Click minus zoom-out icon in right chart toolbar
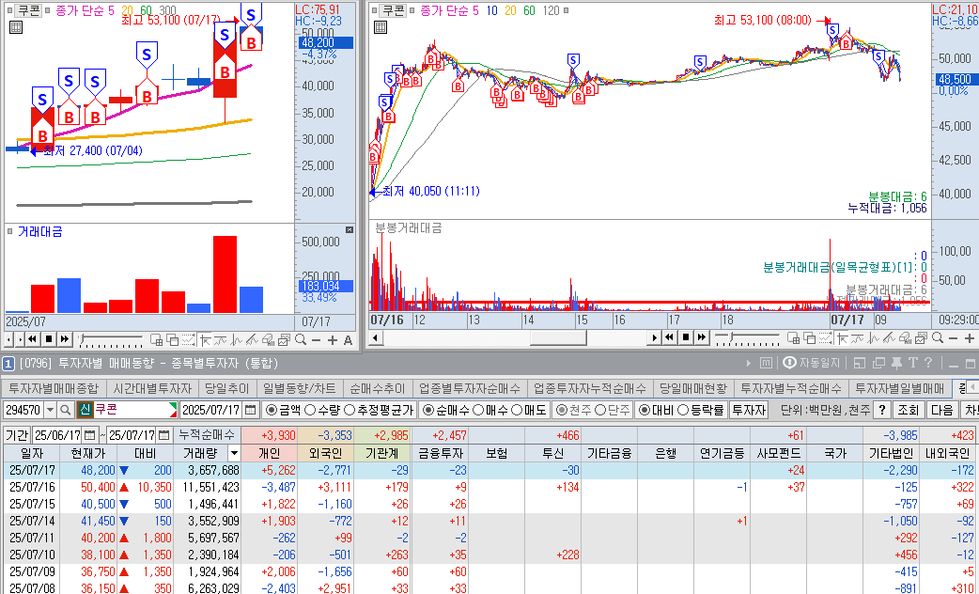Image resolution: width=979 pixels, height=594 pixels. click(x=954, y=338)
